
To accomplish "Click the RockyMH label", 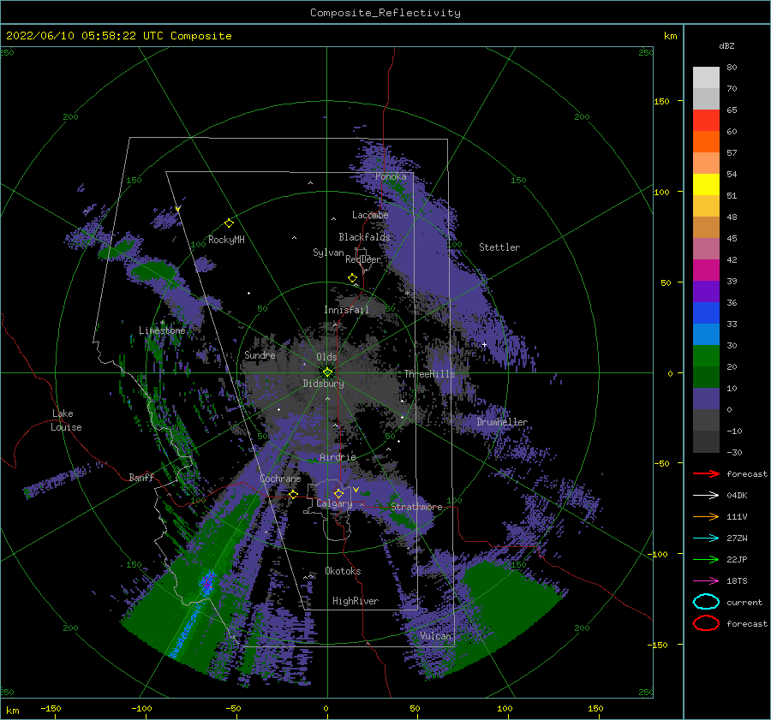I will click(x=226, y=240).
